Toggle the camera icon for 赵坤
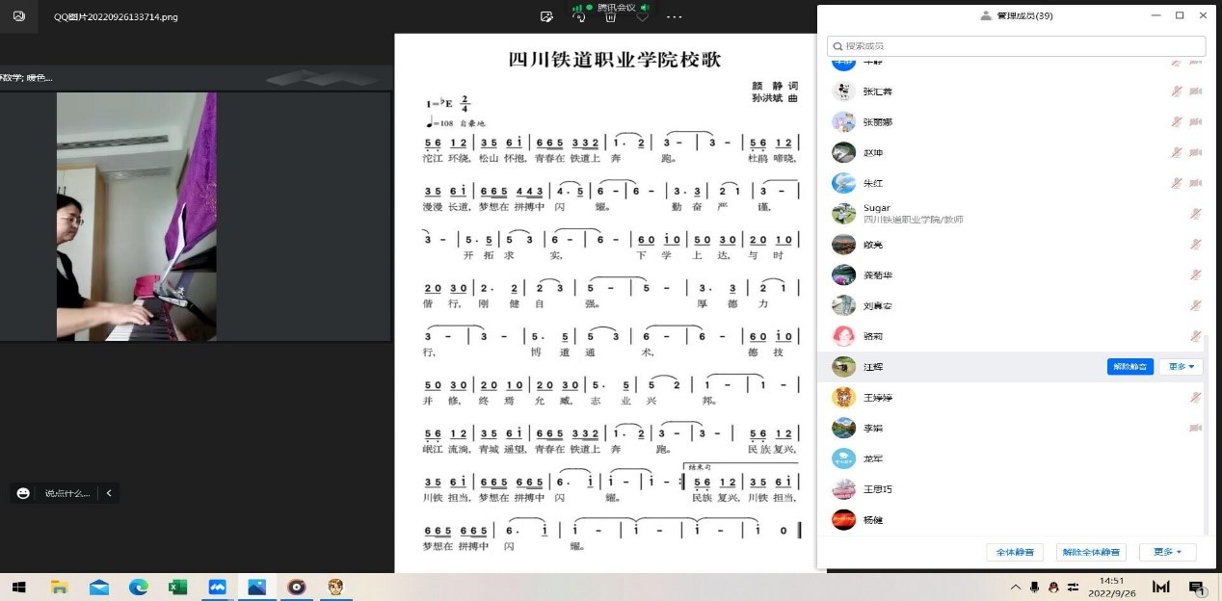 (1195, 153)
